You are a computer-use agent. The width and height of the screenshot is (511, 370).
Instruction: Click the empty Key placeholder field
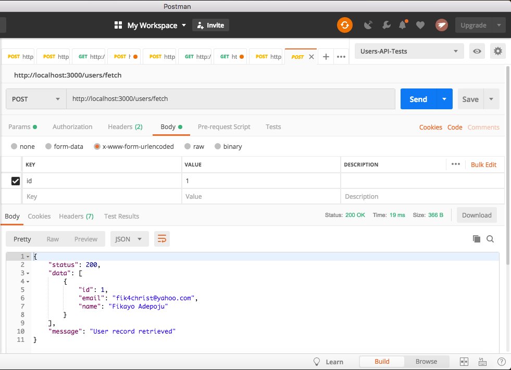click(102, 196)
